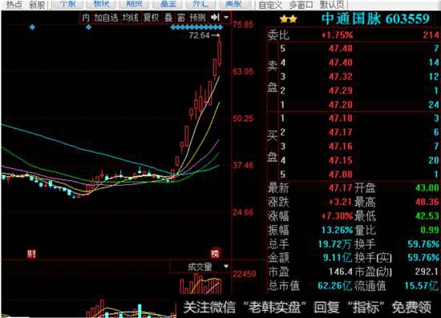Switch to 外汇 tab
The height and width of the screenshot is (318, 441).
click(200, 4)
